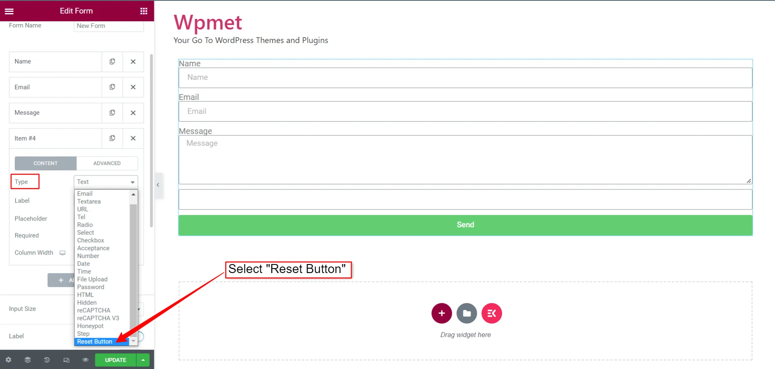
Task: Open the widgets grid panel icon
Action: coord(144,11)
